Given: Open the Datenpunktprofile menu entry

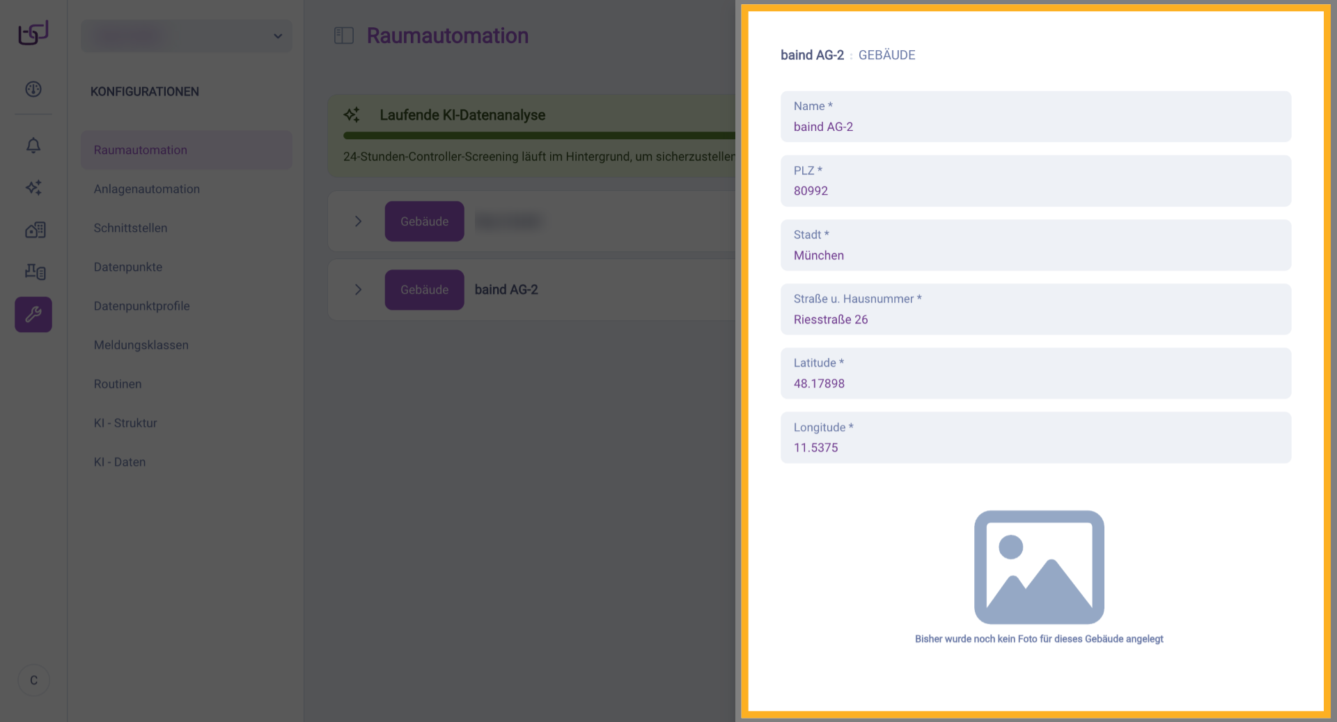Looking at the screenshot, I should 142,306.
